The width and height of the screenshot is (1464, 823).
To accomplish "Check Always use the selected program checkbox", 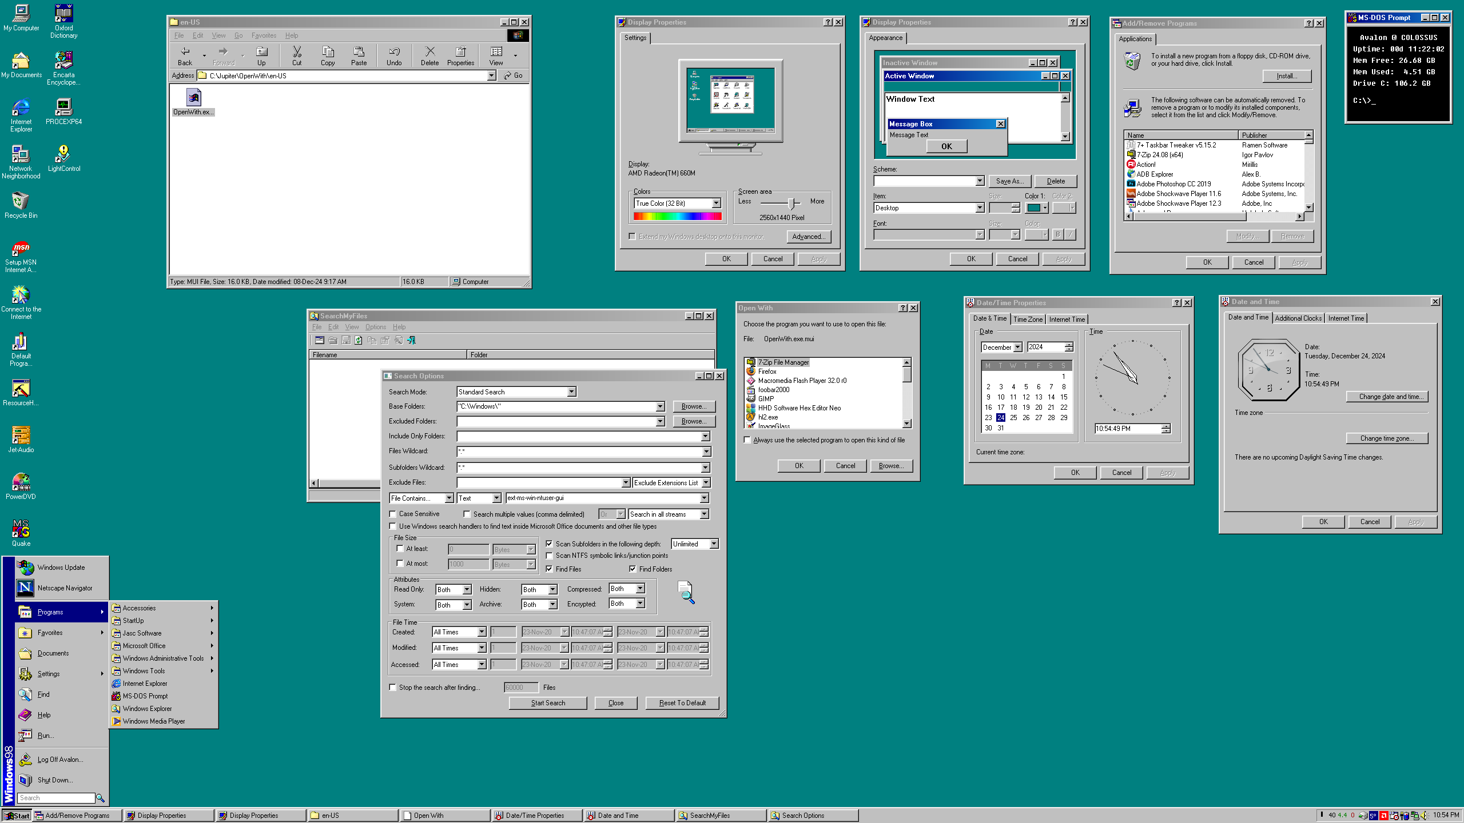I will pyautogui.click(x=747, y=440).
